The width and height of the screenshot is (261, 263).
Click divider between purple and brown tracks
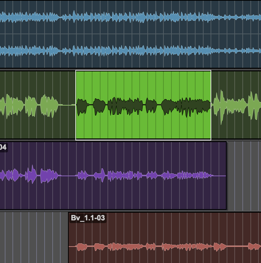[x=130, y=211]
